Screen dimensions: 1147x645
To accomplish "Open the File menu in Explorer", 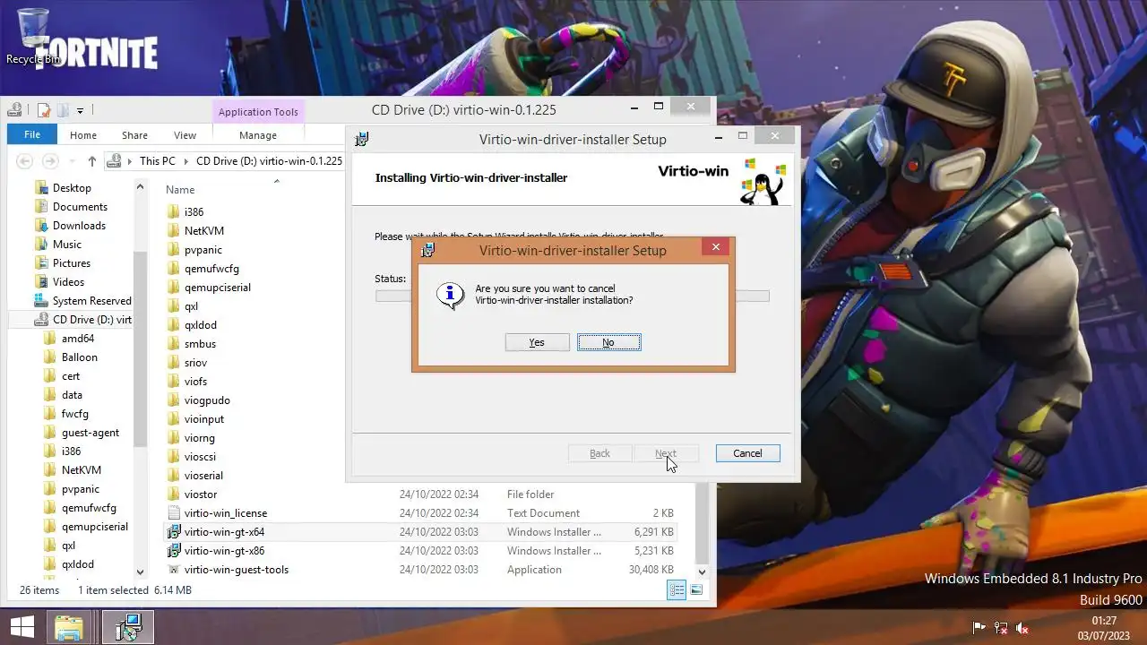I will [32, 135].
